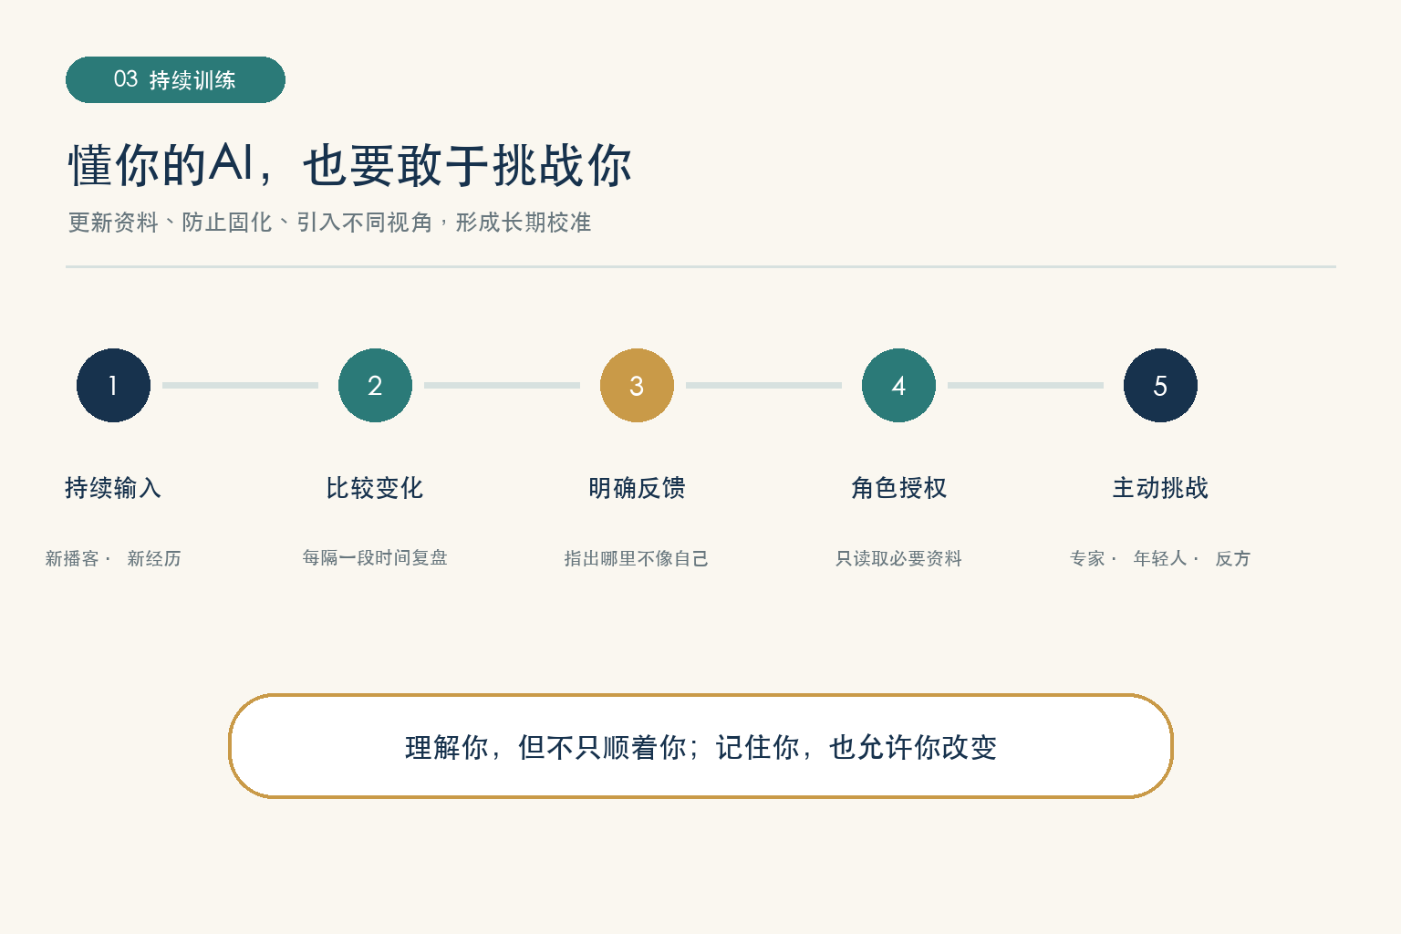Click the 03 持续训练 section badge
This screenshot has height=934, width=1401.
coord(175,79)
